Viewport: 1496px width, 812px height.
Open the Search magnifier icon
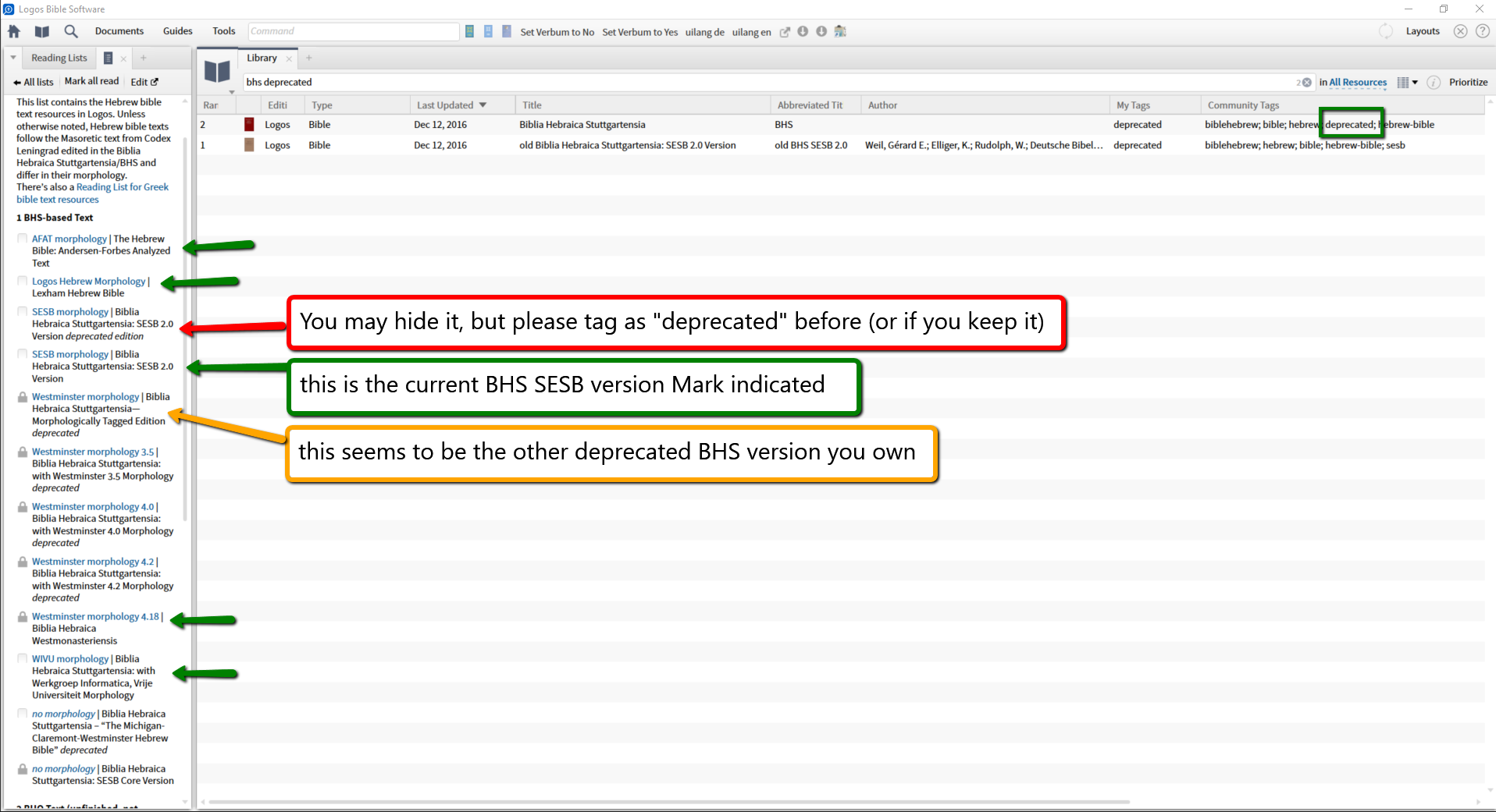pyautogui.click(x=71, y=31)
